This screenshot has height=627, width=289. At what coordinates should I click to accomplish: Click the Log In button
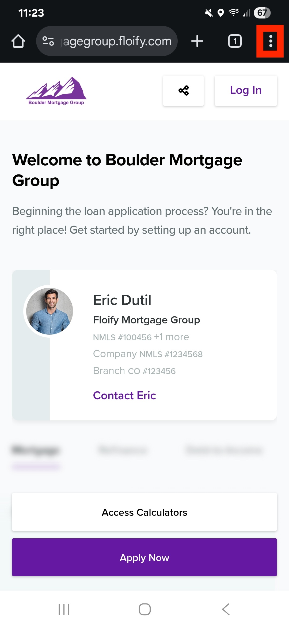click(x=246, y=91)
